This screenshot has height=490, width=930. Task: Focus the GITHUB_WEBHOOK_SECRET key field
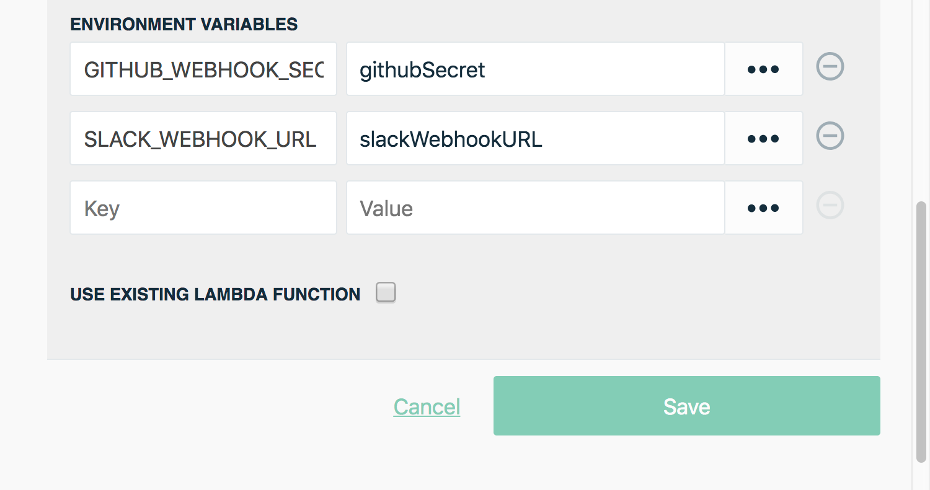coord(203,69)
